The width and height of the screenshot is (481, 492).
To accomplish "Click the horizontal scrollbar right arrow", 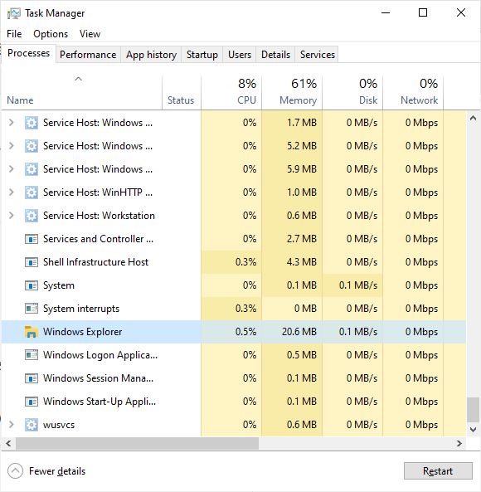I will (459, 443).
